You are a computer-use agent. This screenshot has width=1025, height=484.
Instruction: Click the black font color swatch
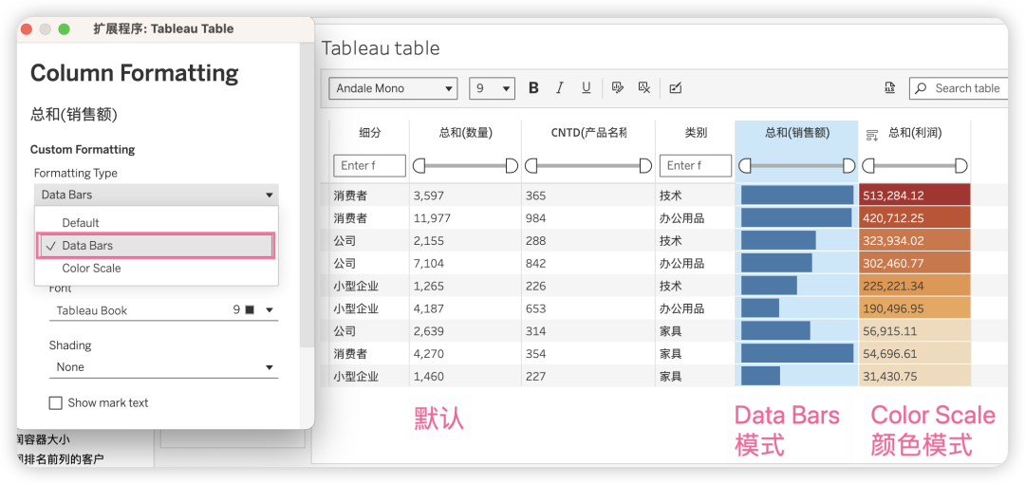[x=249, y=310]
